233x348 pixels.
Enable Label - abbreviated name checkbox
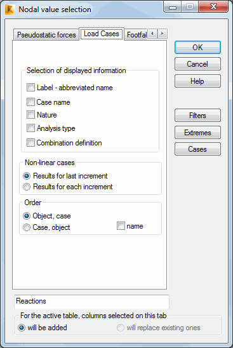[30, 88]
